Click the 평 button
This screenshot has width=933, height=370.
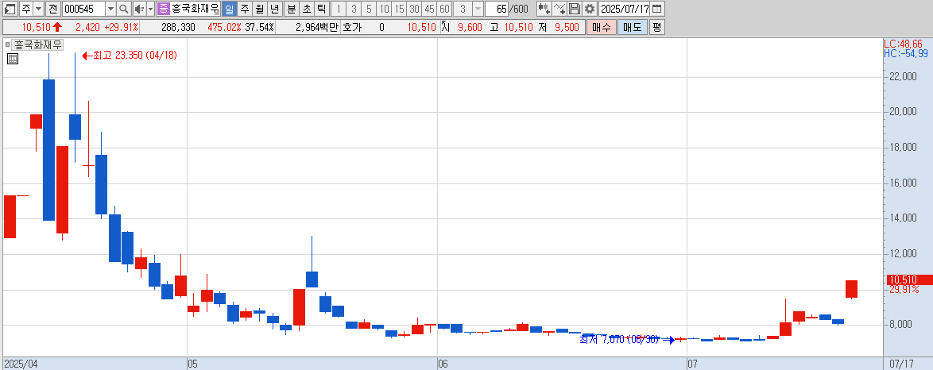656,27
